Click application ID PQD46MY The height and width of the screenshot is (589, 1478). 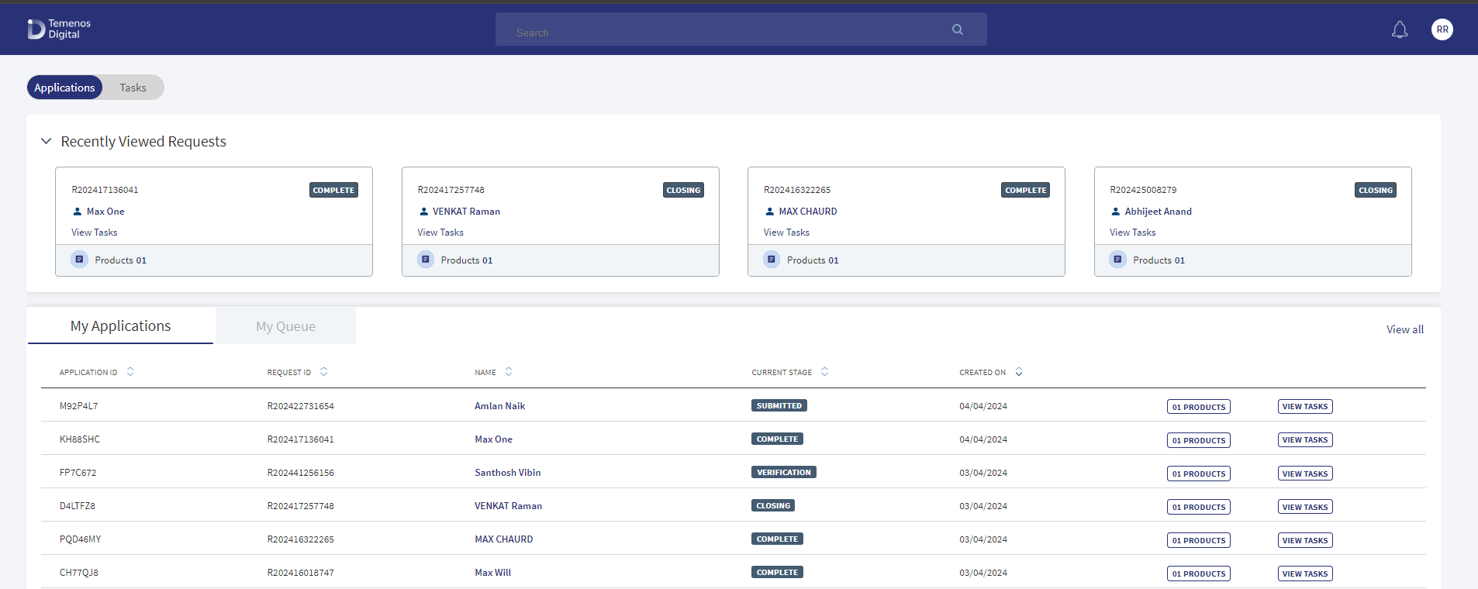80,539
